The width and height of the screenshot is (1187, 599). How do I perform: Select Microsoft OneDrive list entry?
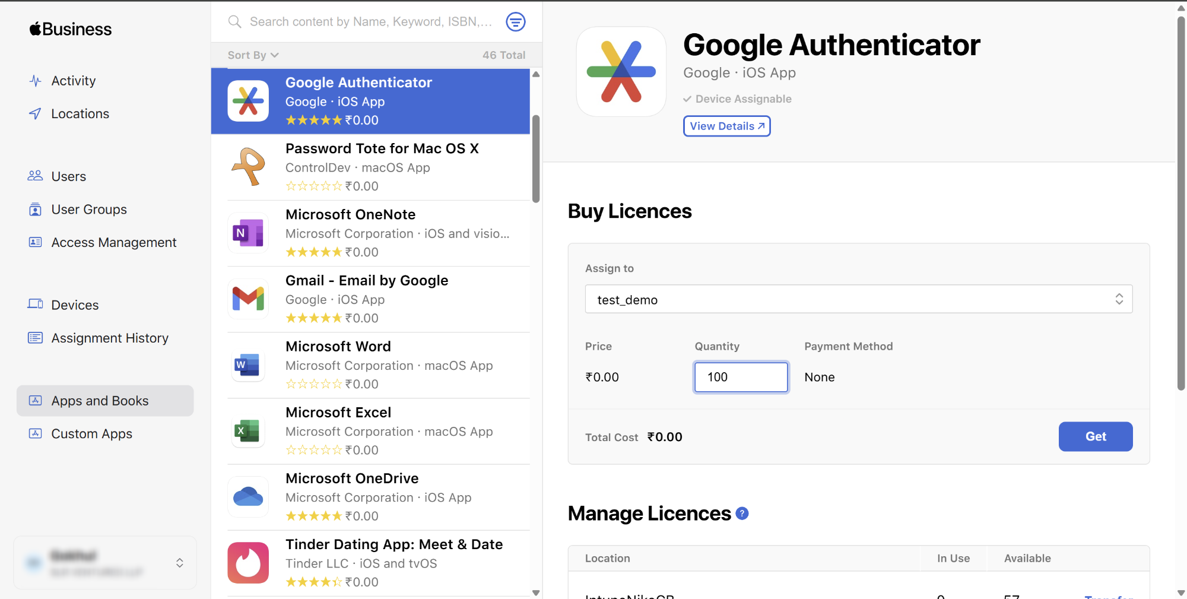tap(370, 496)
